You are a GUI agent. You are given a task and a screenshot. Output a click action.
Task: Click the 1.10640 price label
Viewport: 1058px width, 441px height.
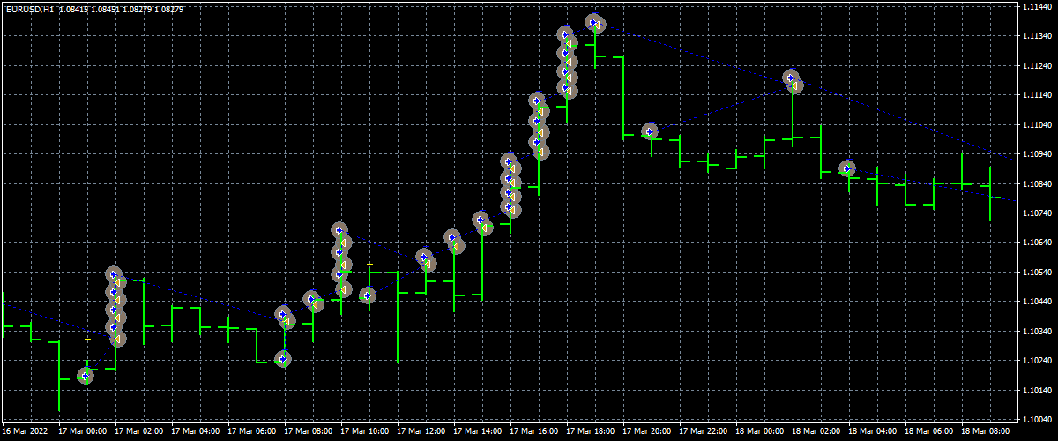(1037, 243)
